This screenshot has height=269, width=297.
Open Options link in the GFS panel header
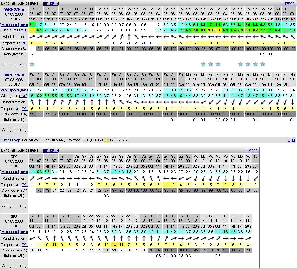pyautogui.click(x=251, y=150)
